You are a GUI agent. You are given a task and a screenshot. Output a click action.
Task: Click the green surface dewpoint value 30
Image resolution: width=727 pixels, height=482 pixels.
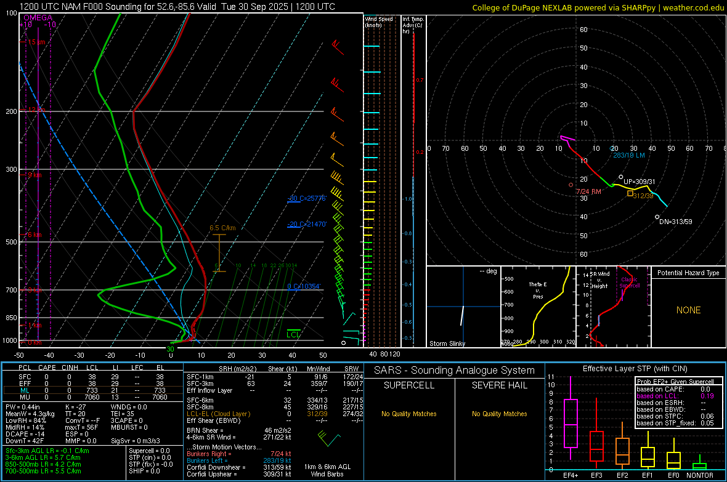click(170, 350)
